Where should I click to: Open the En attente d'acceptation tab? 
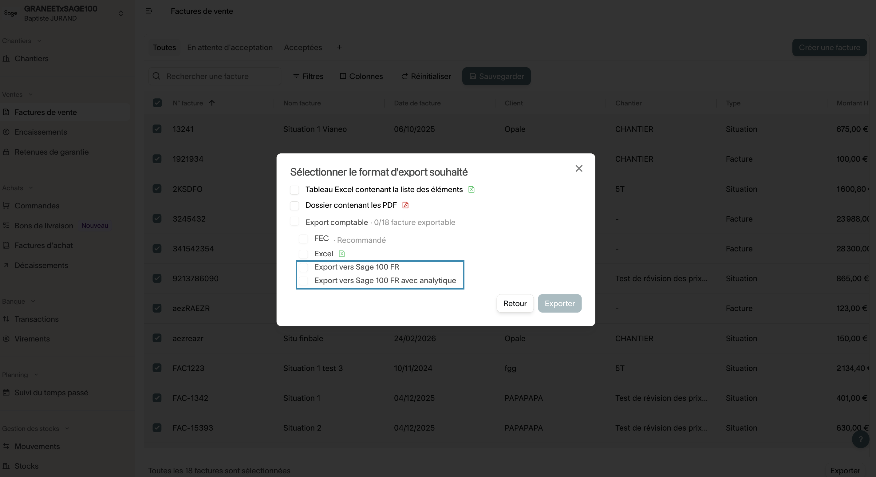coord(230,47)
